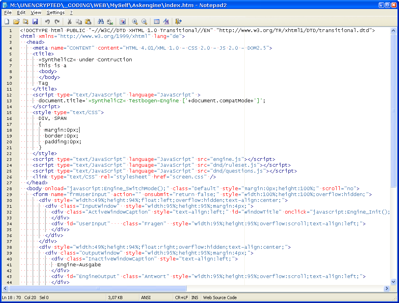399x303 pixels.
Task: Click "dnd/ruleset.js" in the script tag
Action: (x=235, y=165)
